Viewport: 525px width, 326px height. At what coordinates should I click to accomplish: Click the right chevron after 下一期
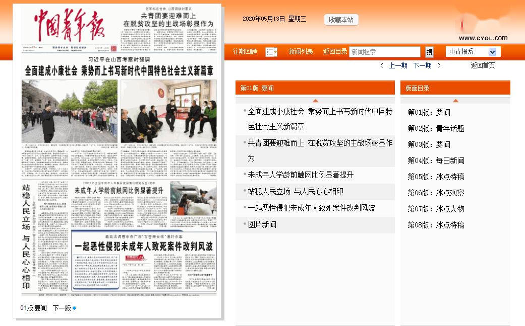(439, 65)
